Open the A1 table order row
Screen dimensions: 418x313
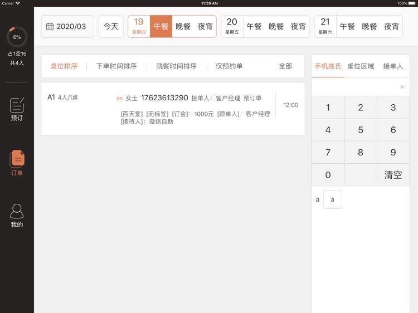click(173, 109)
